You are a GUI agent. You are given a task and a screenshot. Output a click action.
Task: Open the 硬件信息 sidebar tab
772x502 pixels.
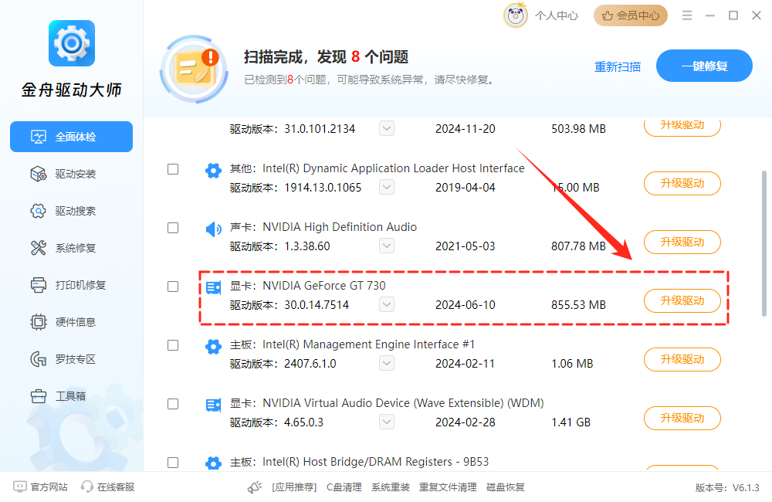[71, 322]
